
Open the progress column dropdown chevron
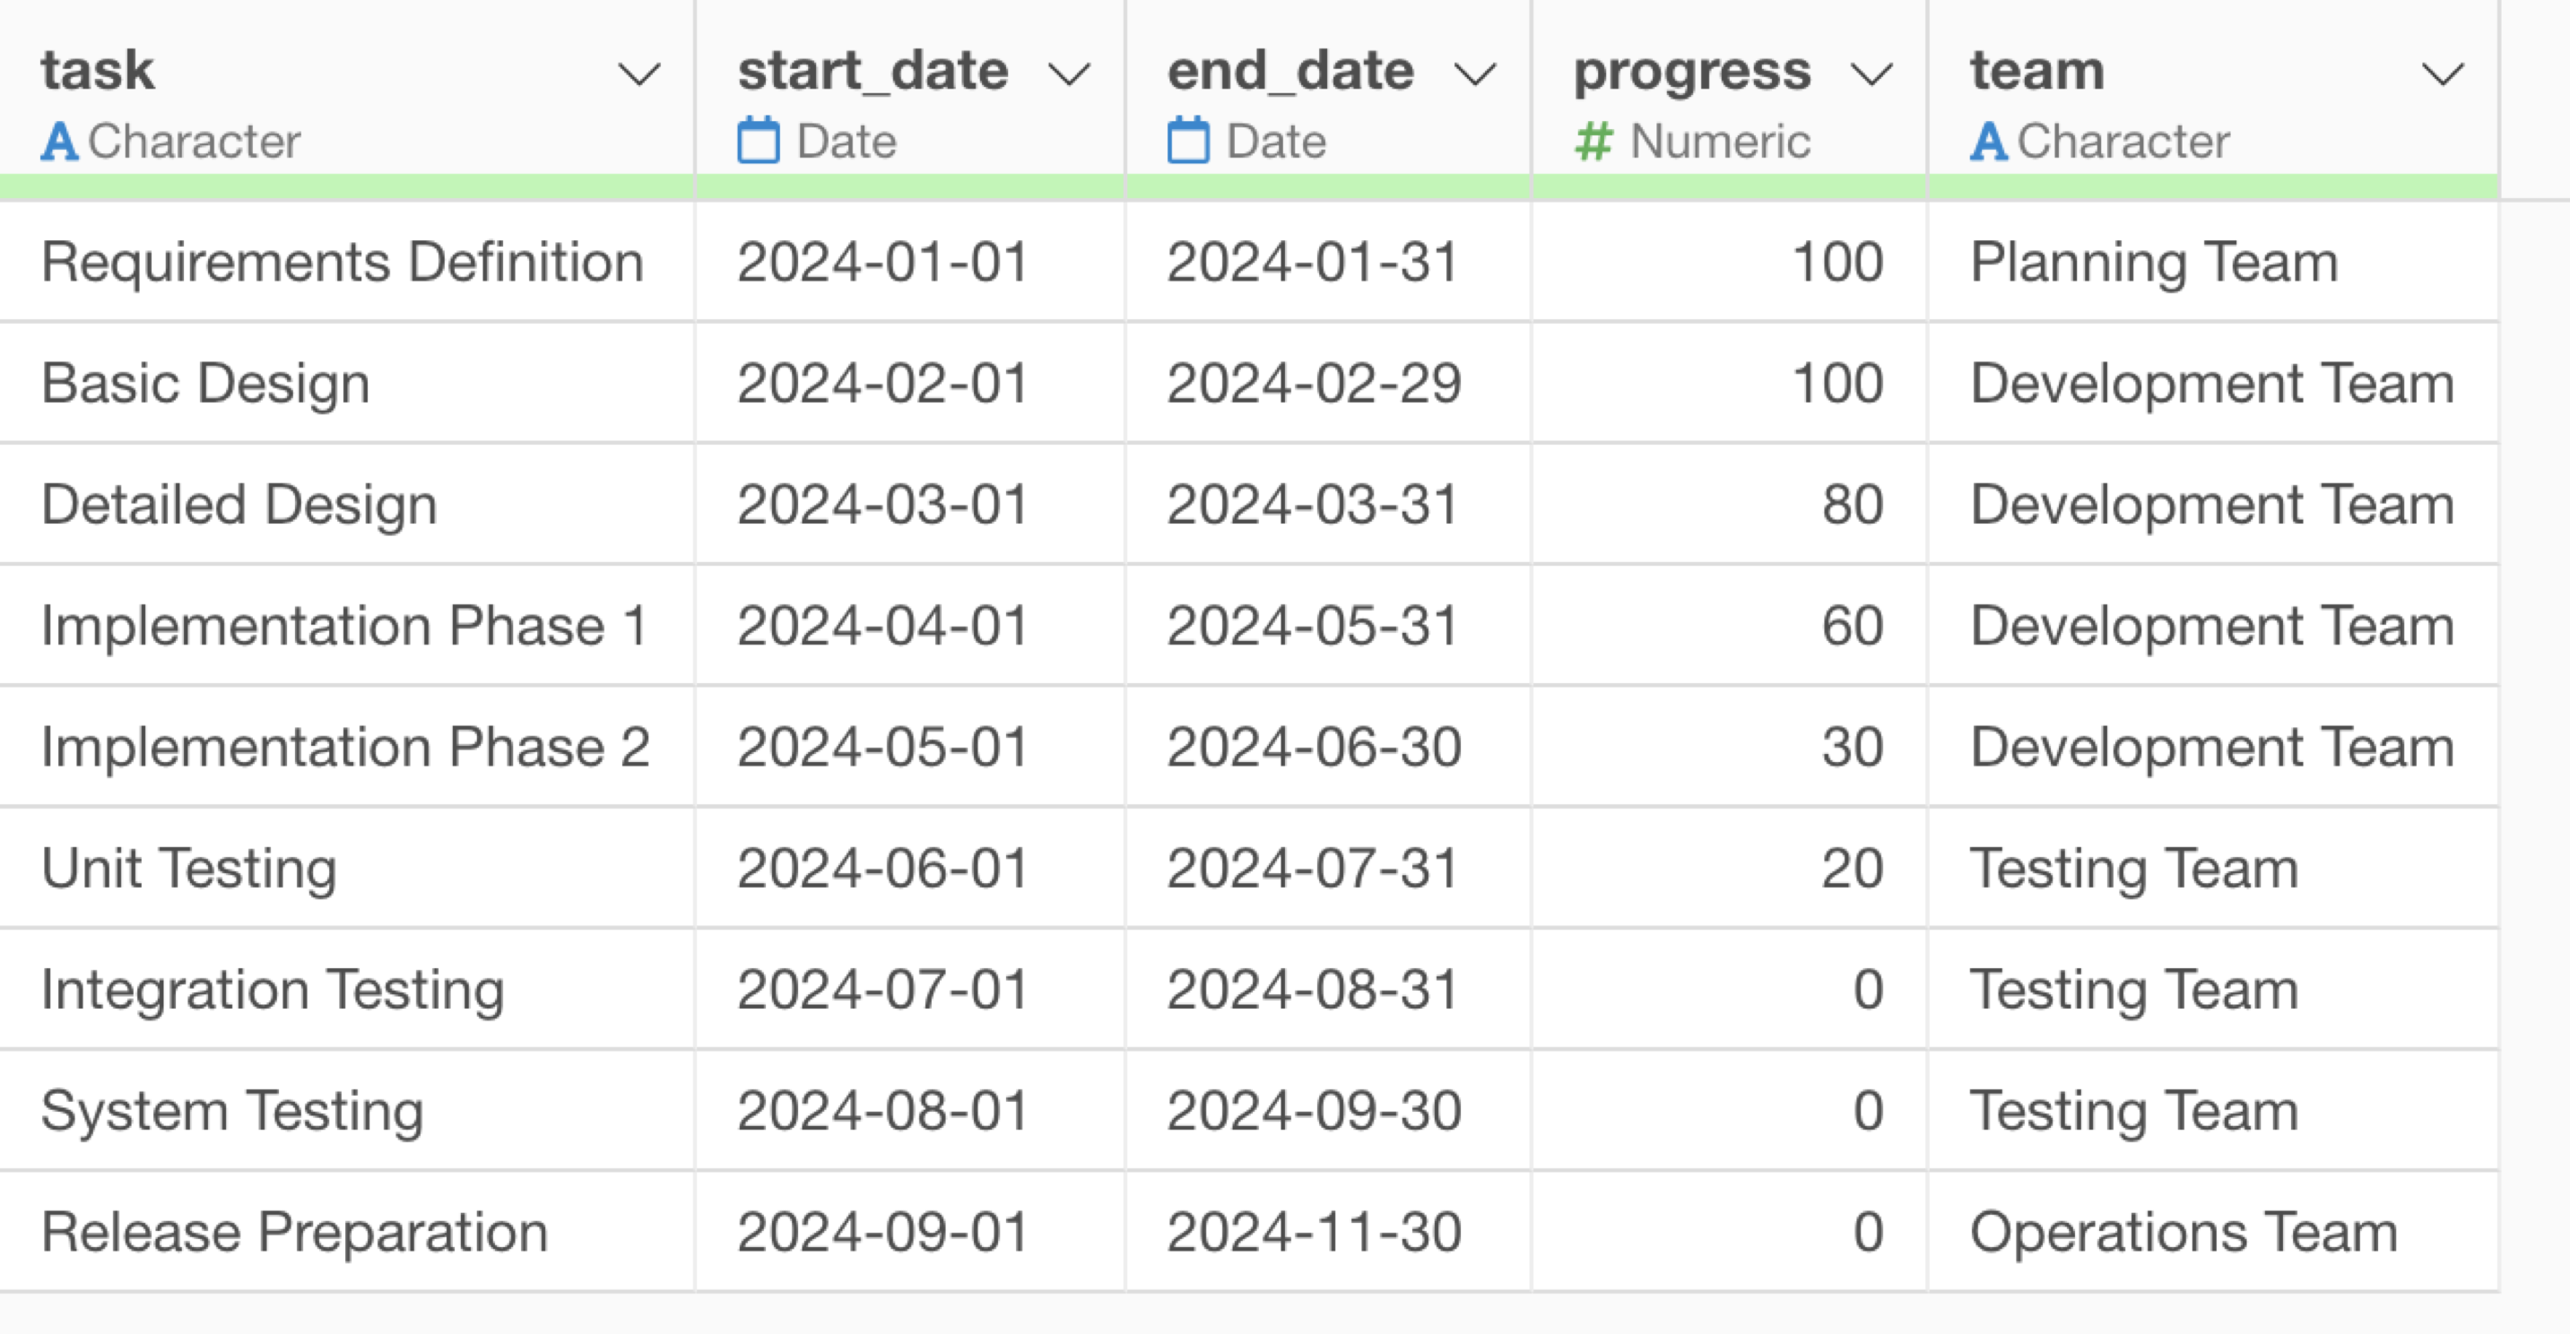[1871, 74]
